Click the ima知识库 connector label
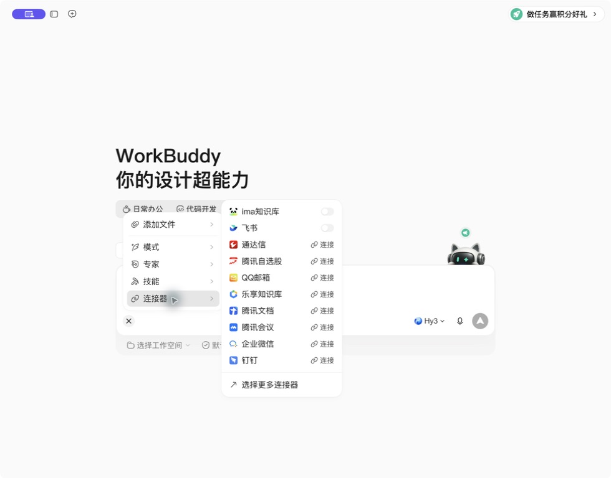 [x=261, y=212]
